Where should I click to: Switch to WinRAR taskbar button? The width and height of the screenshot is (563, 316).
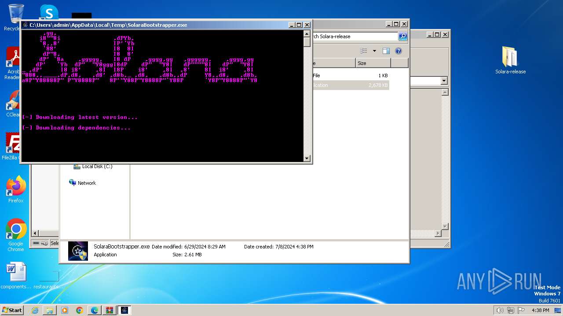[x=110, y=310]
